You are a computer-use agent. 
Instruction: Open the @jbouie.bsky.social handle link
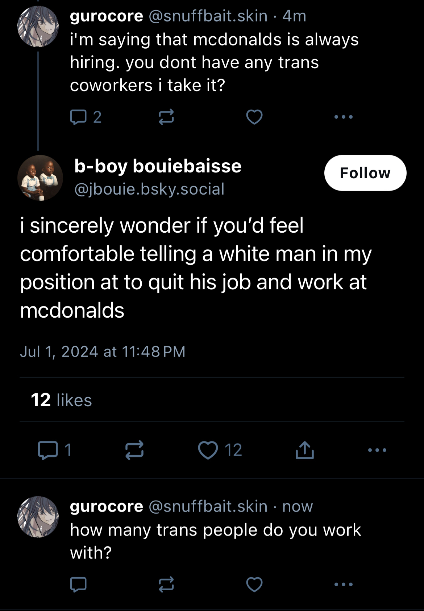tap(149, 189)
